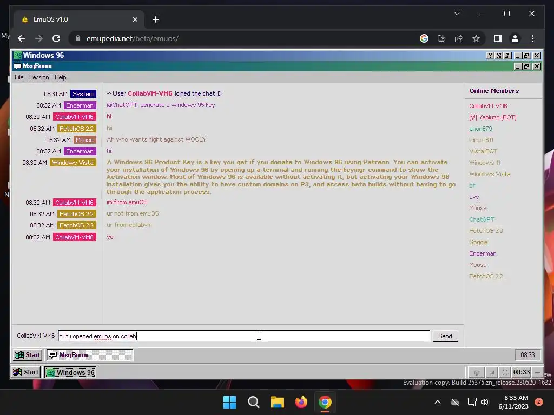The width and height of the screenshot is (554, 415).
Task: Select CollabVM-VM6 in Online Members list
Action: coord(488,106)
